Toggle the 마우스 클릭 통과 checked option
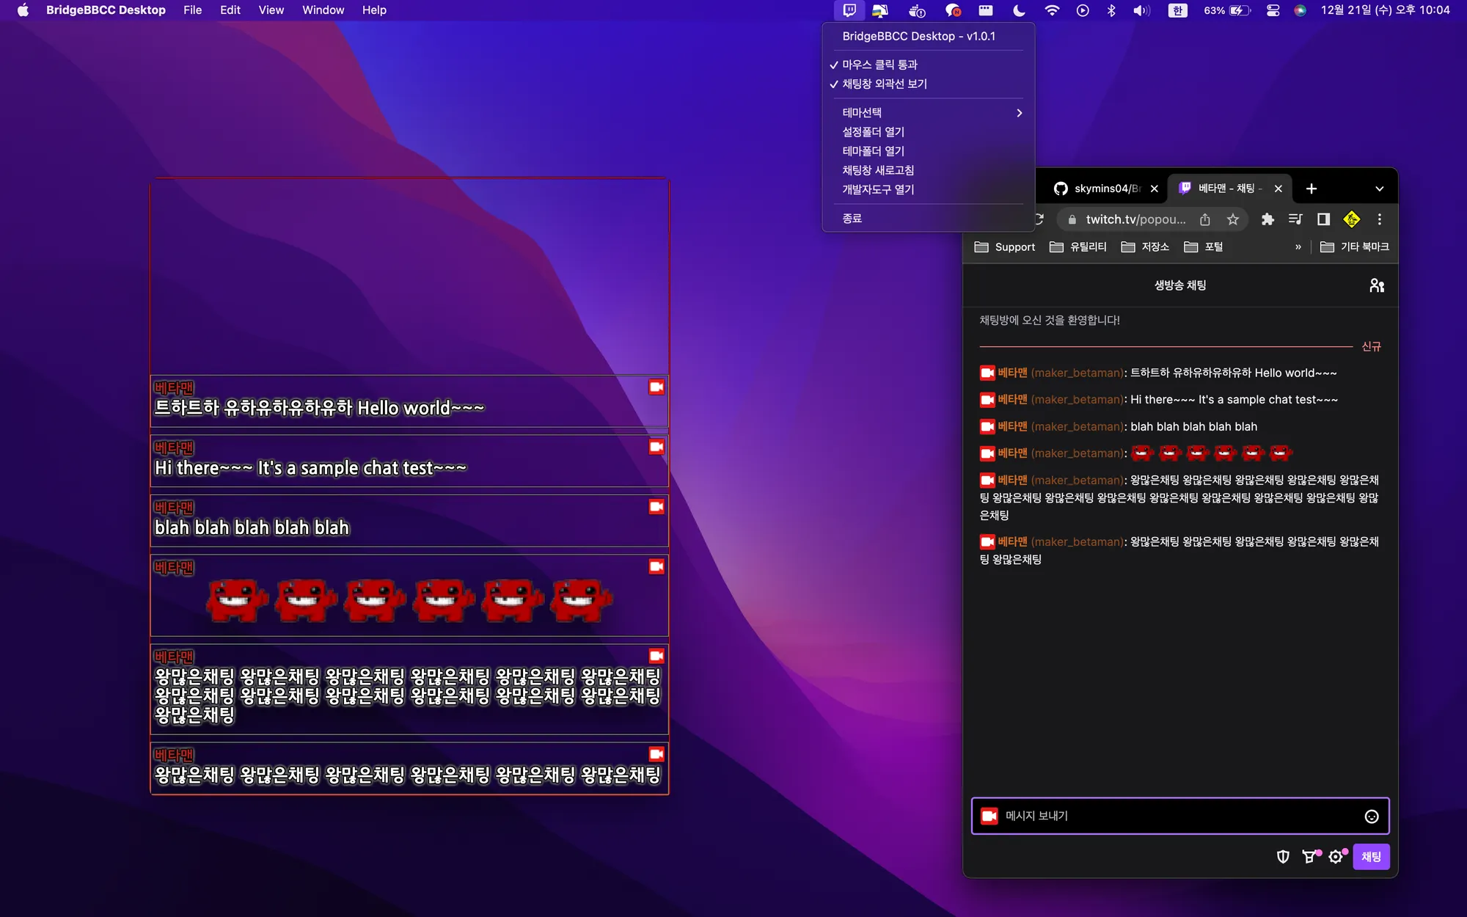The height and width of the screenshot is (917, 1467). tap(879, 65)
